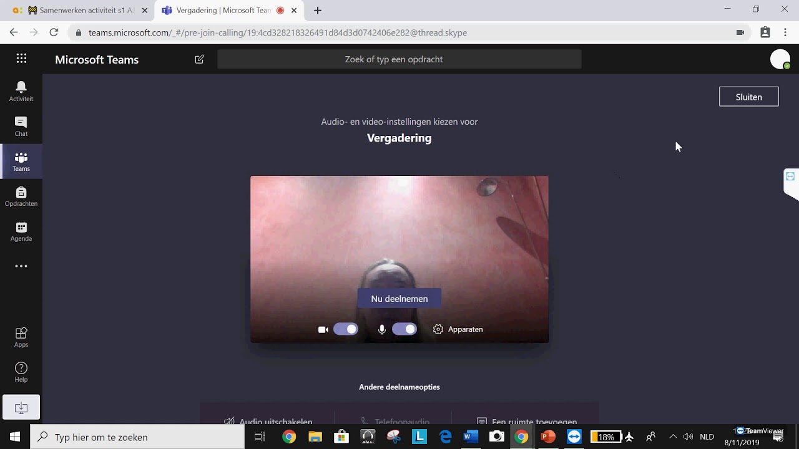Click the Microsoft Teams title text
799x449 pixels.
[x=97, y=60]
